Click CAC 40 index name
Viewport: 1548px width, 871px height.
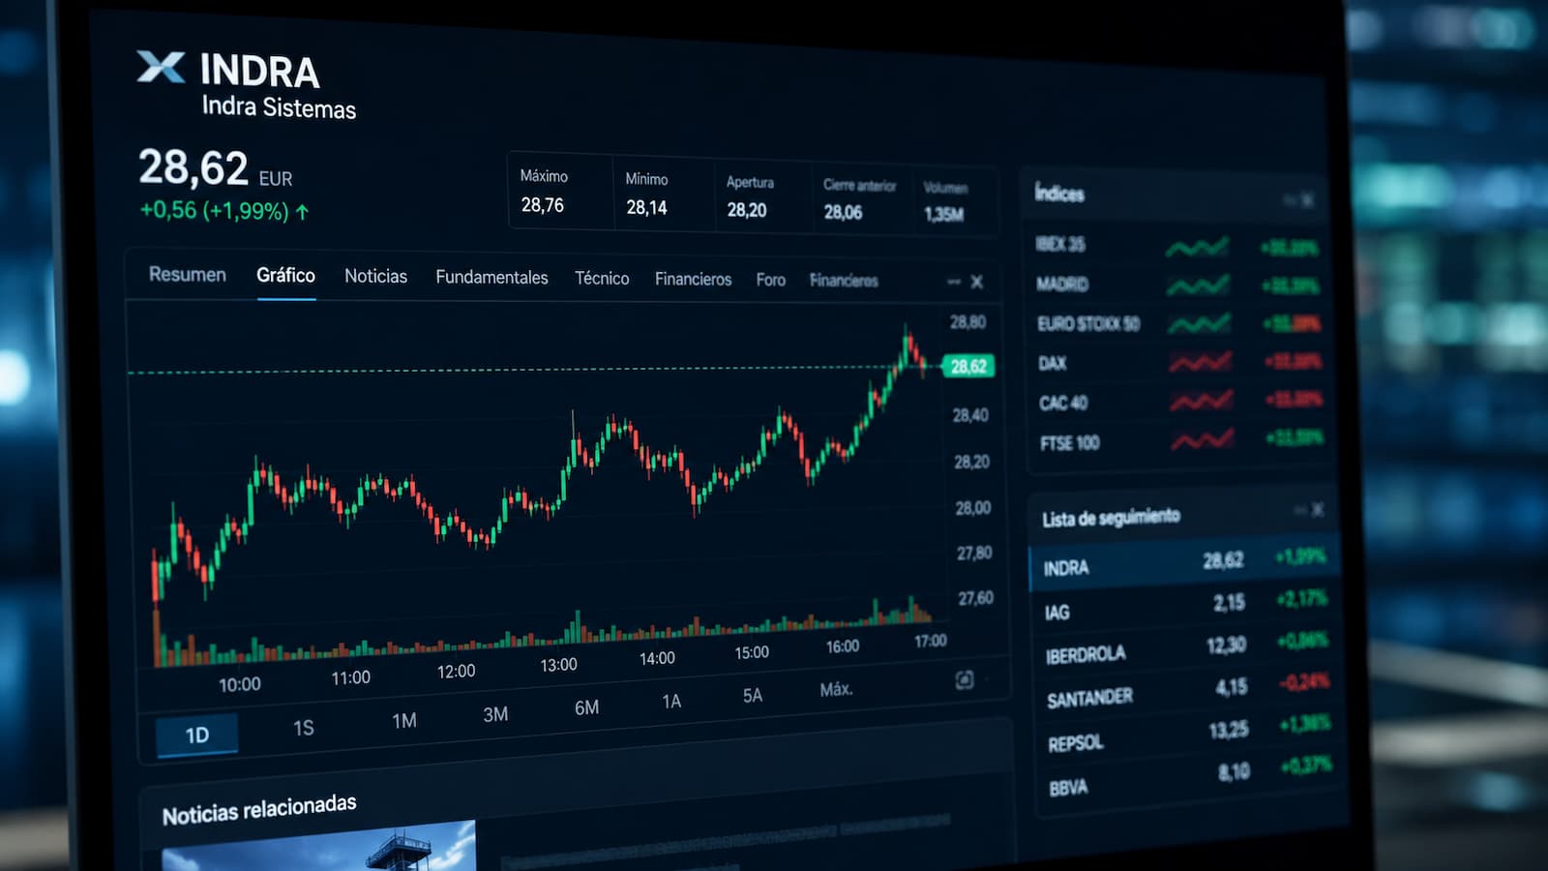[x=1063, y=403]
